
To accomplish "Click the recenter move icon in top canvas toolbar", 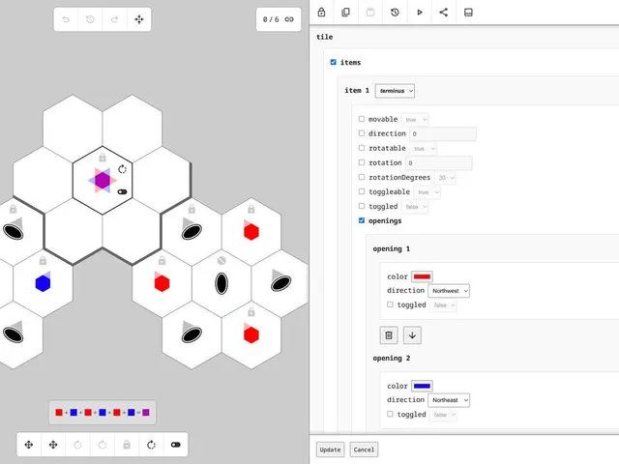I will [x=139, y=19].
